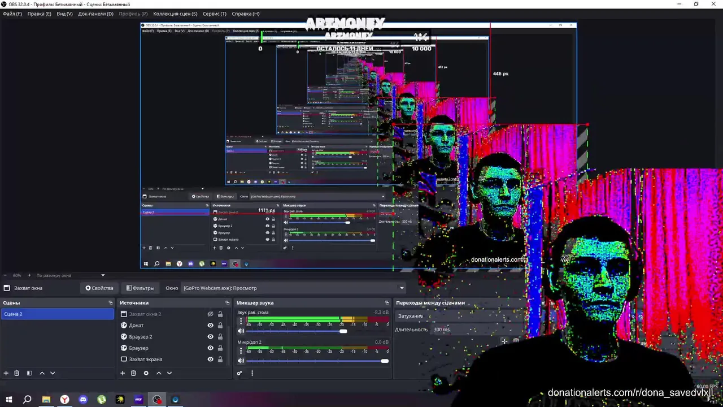Pop out the Микшер звука dock panel
The image size is (723, 407).
(x=387, y=303)
